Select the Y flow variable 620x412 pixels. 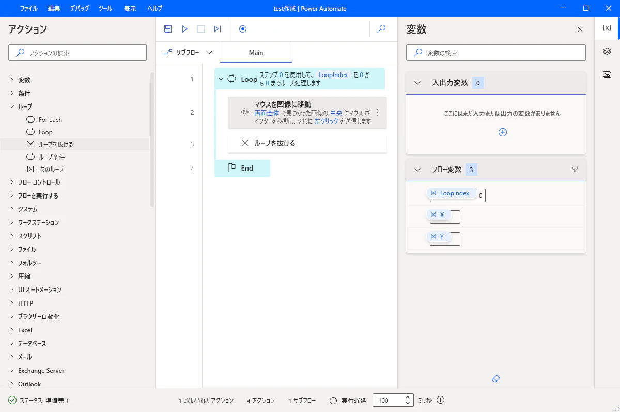click(x=438, y=236)
